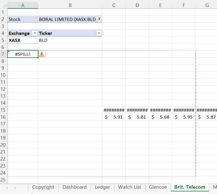217x194 pixels.
Task: Expand the Exchange column filter dropdown
Action: tap(35, 33)
